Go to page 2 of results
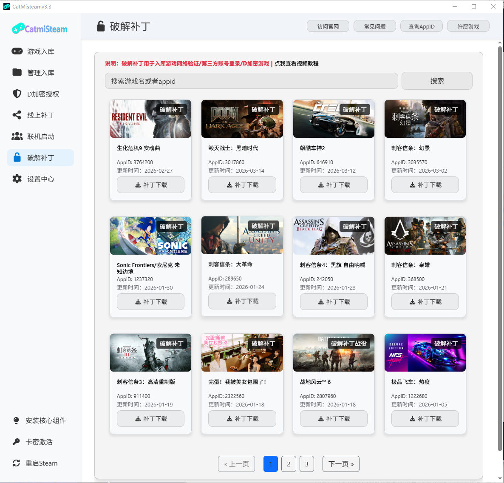Screen dimensions: 504x483 pos(289,464)
